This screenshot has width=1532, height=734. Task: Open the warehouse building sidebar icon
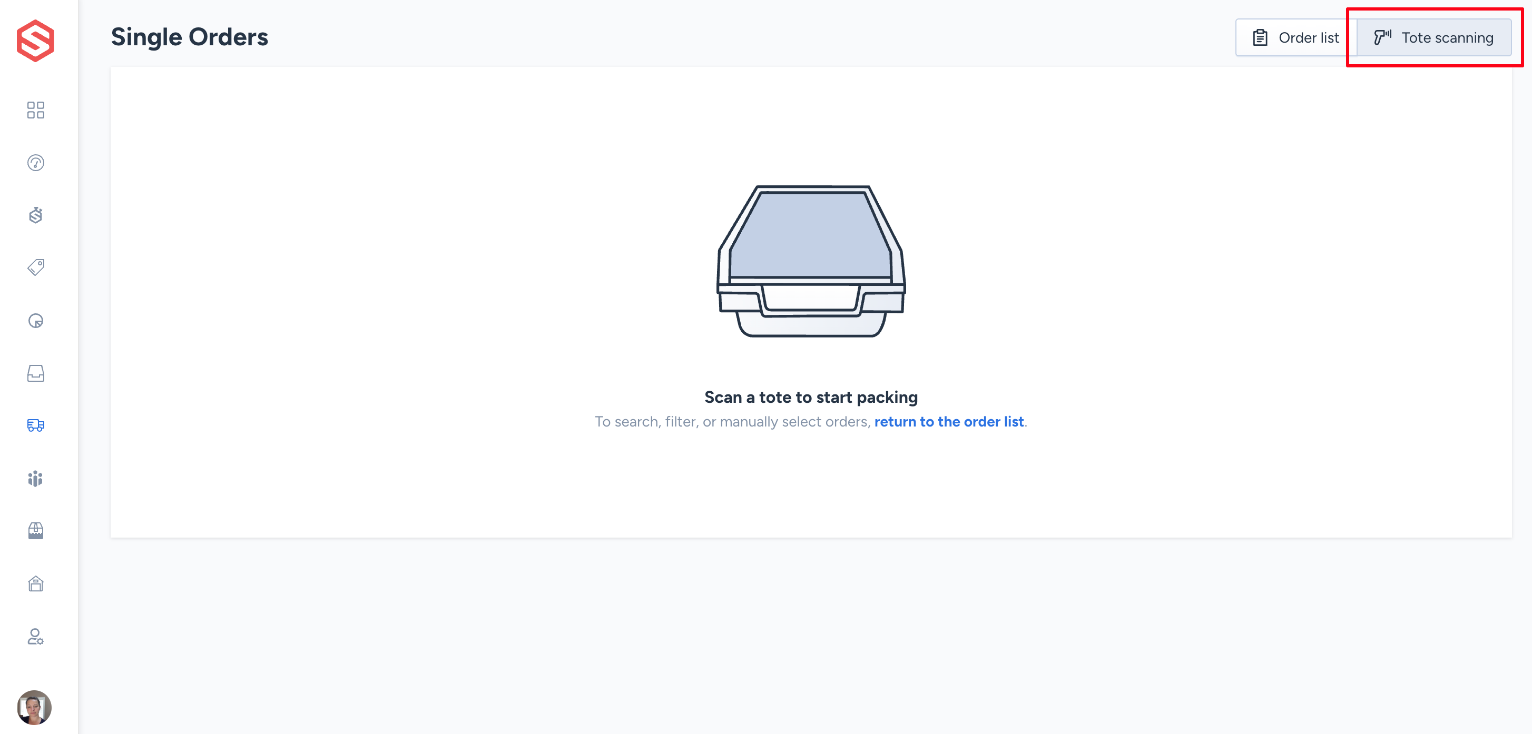(36, 583)
